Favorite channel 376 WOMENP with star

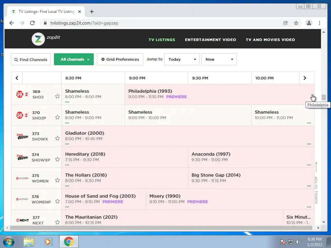click(58, 201)
